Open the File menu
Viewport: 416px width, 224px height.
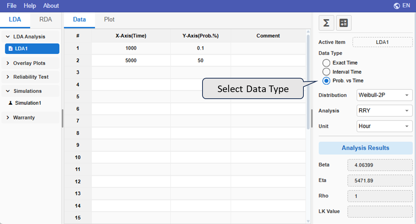pyautogui.click(x=12, y=6)
